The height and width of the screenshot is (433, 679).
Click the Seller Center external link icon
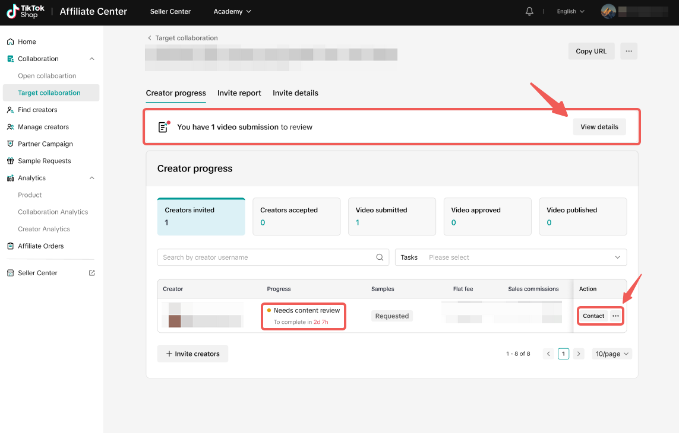pos(91,273)
